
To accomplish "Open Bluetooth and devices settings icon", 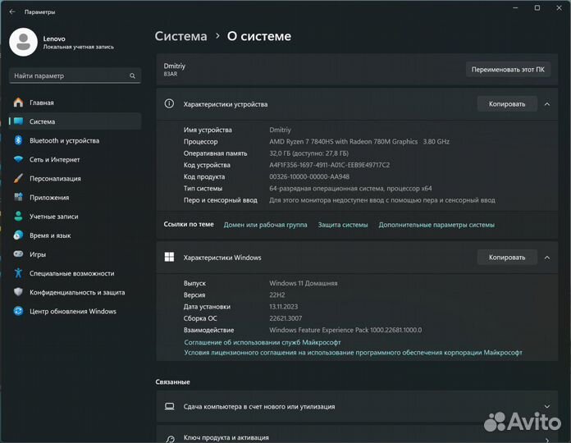I will pyautogui.click(x=18, y=140).
